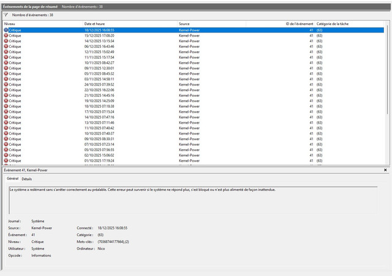Switch to the Détails tab
Screen dimensions: 392x276
[27, 179]
